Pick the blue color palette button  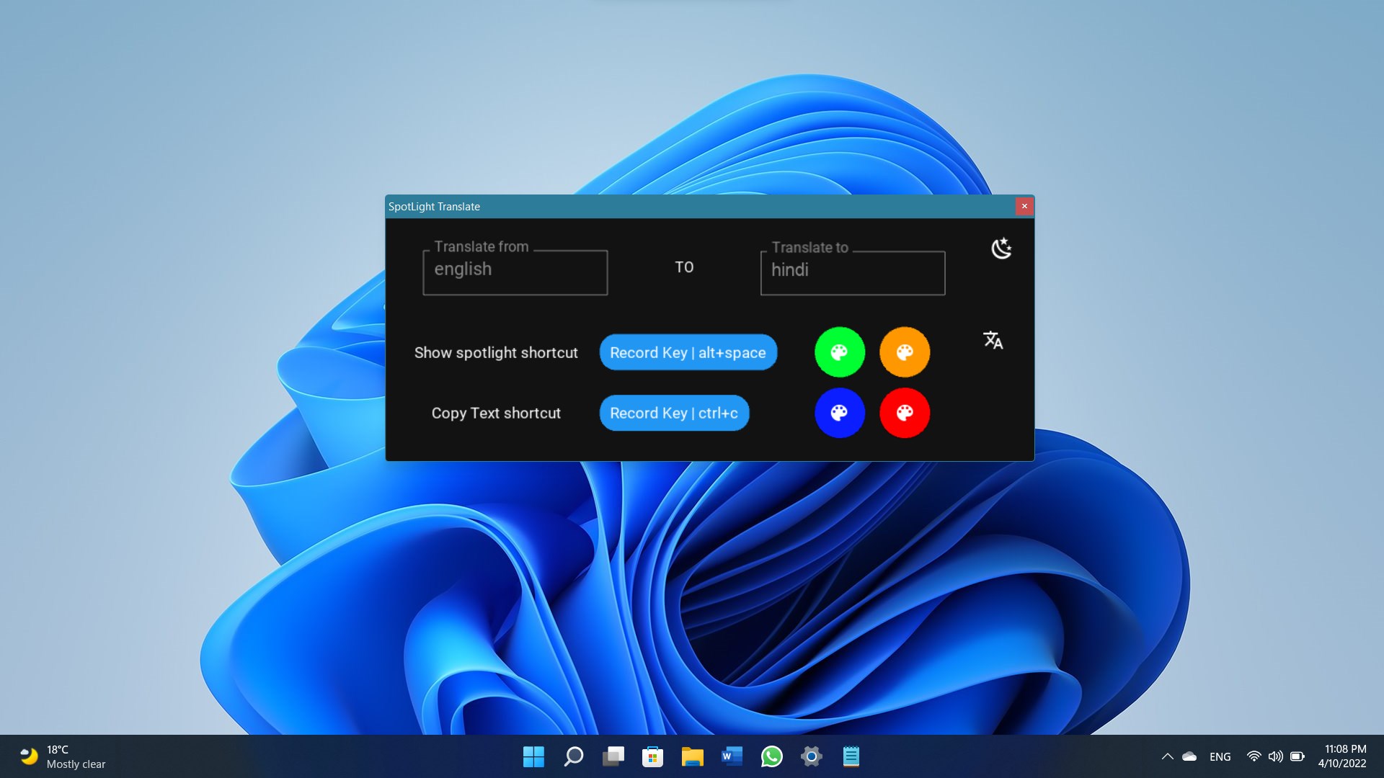click(x=840, y=413)
